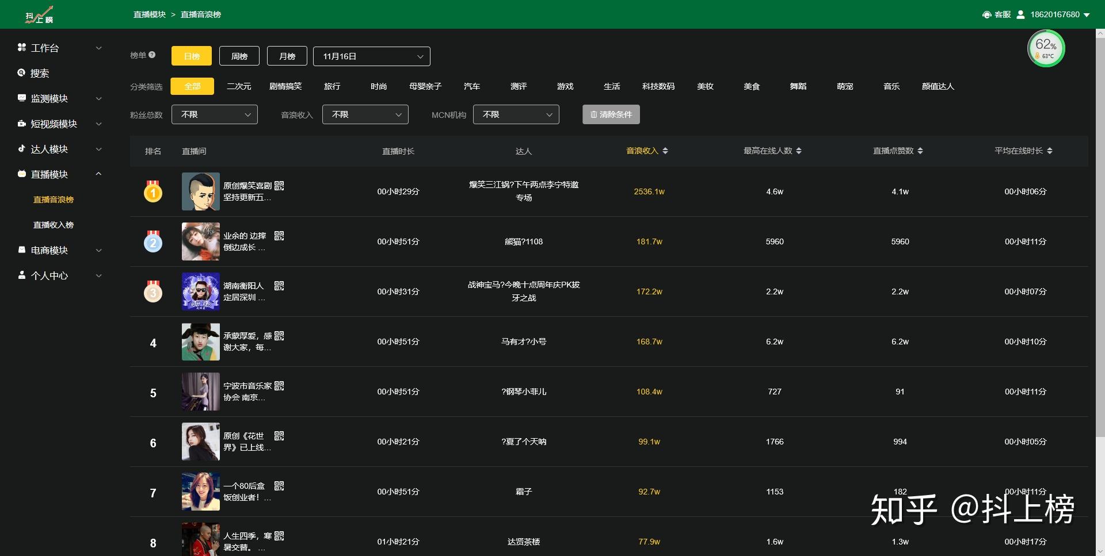Click the bronze rank 3 medal
The image size is (1105, 556).
coord(153,292)
